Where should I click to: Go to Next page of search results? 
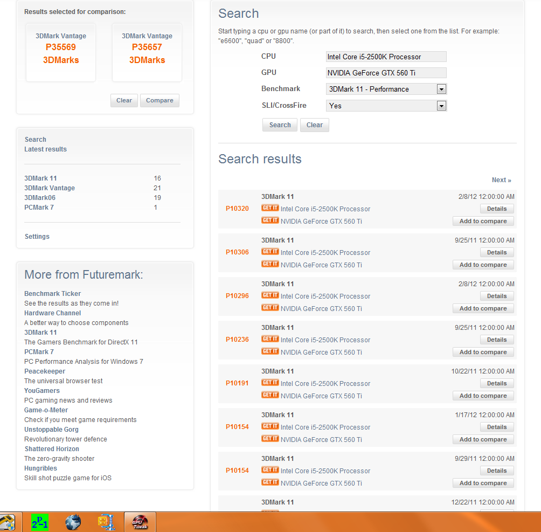click(x=501, y=180)
